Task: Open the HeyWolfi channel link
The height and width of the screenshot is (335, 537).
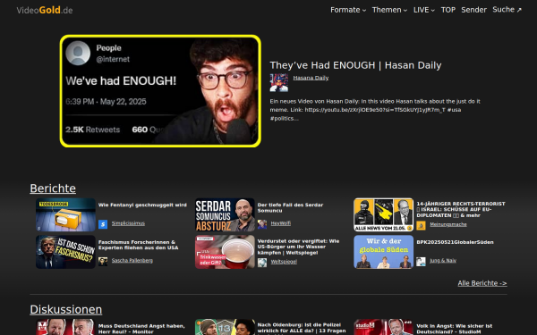Action: pyautogui.click(x=280, y=223)
